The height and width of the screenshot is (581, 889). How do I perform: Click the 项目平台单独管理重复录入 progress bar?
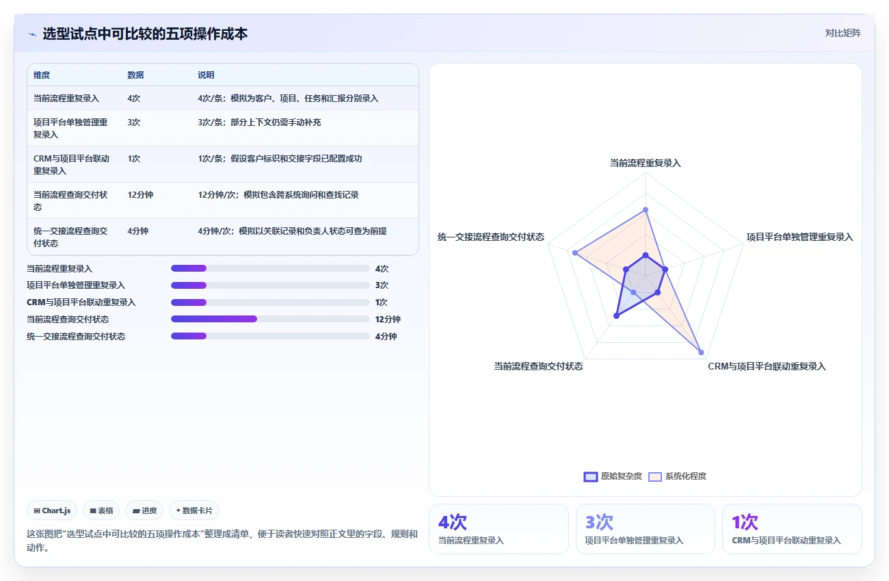(x=270, y=285)
